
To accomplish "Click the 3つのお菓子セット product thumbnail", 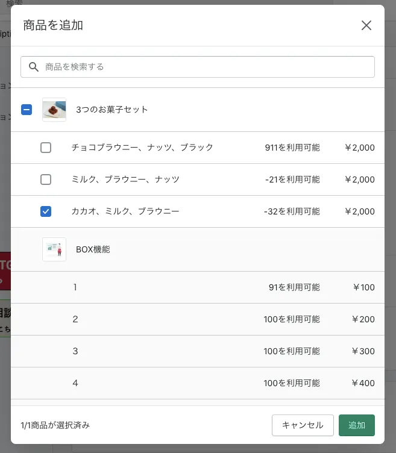I will (54, 110).
